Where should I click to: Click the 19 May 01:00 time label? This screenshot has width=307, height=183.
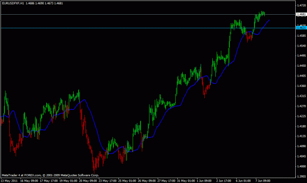(x=68, y=181)
